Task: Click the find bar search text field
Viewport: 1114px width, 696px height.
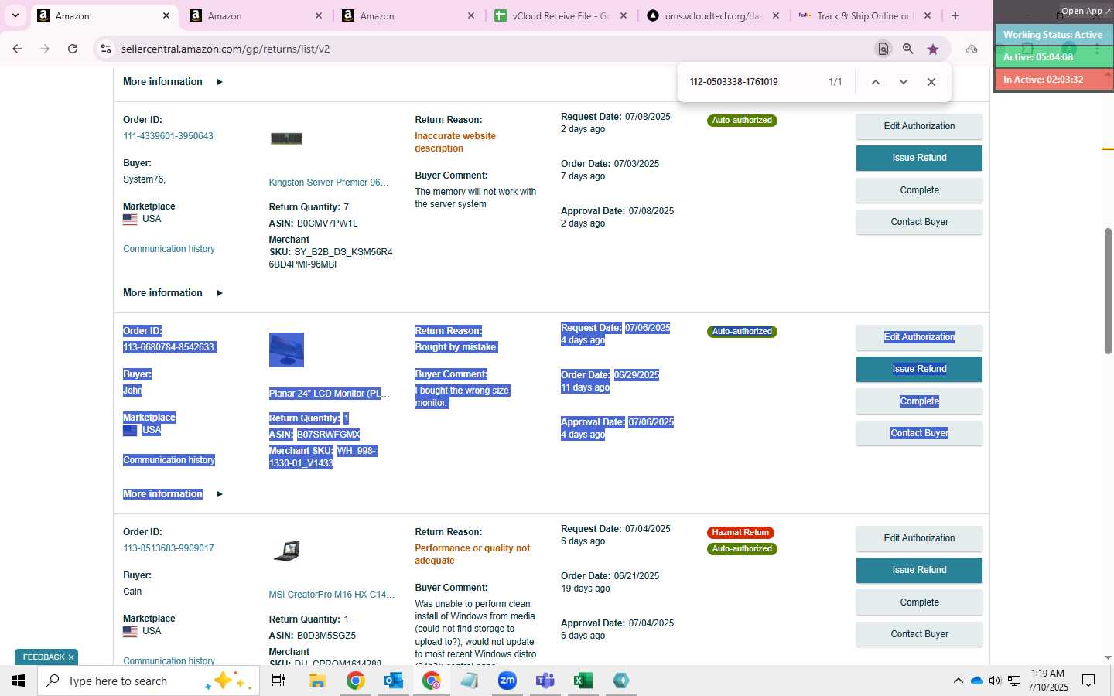Action: point(750,82)
